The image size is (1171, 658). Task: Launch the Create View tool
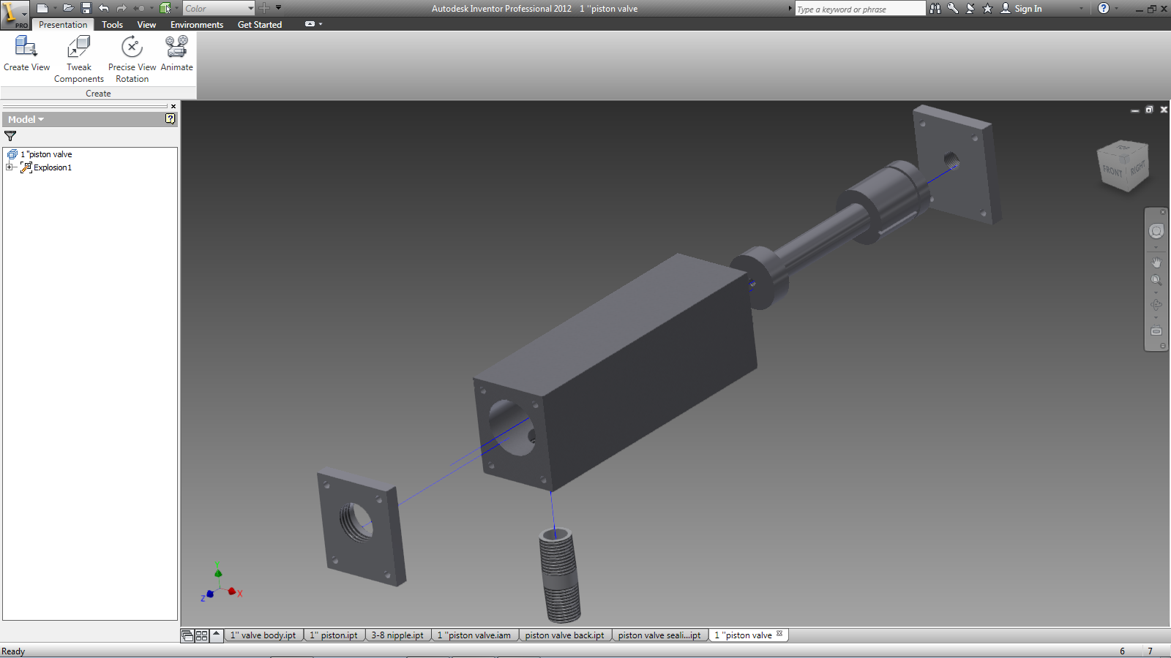26,54
